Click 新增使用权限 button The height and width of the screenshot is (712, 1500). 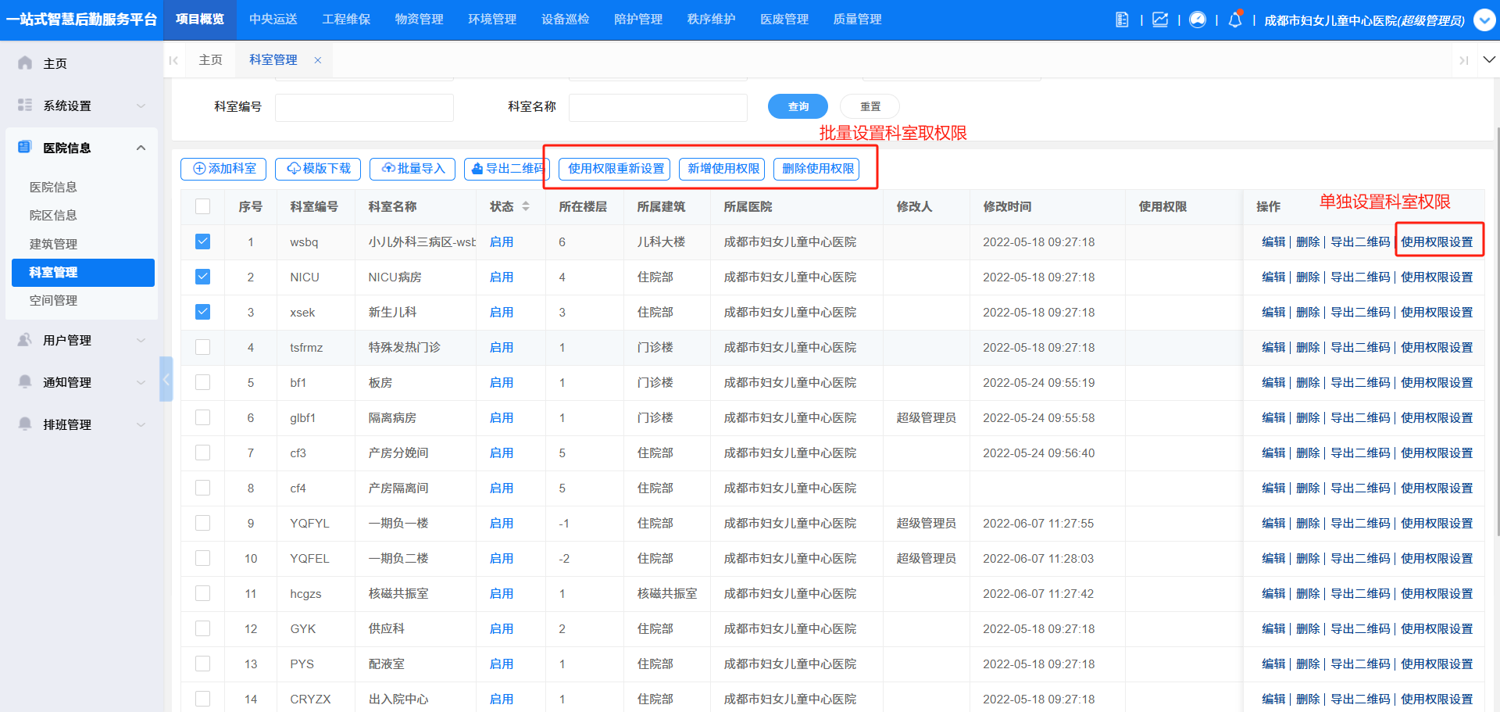point(723,169)
